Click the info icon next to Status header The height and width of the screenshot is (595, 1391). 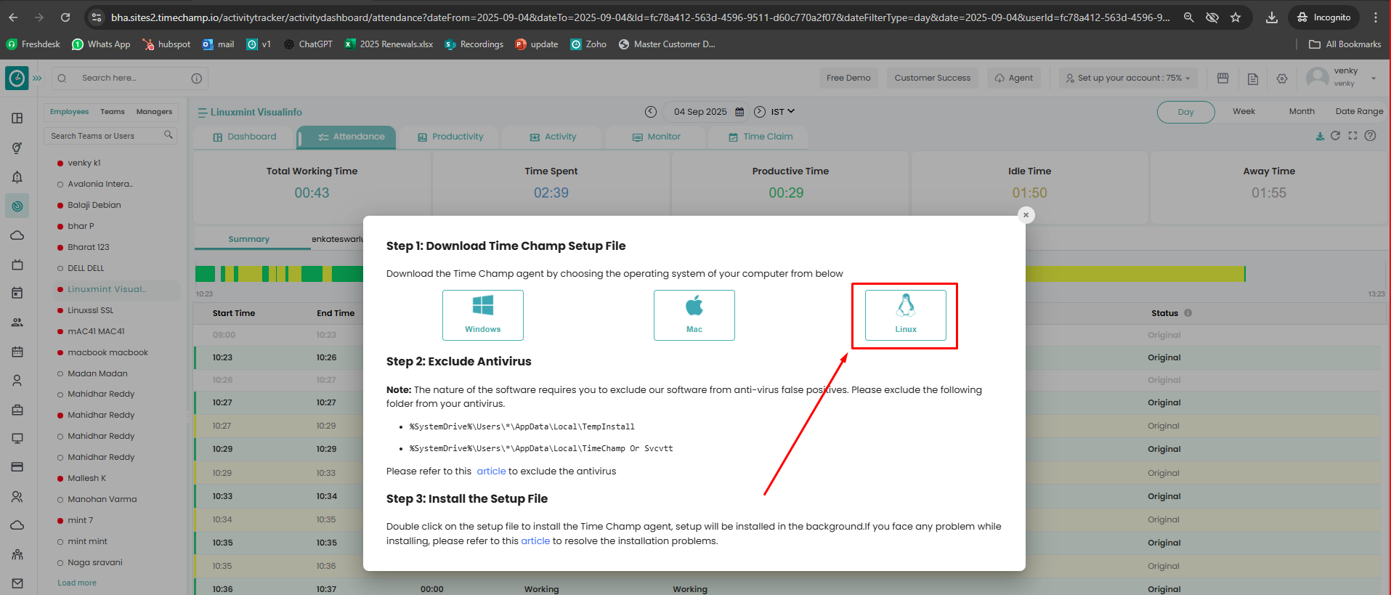(1188, 313)
